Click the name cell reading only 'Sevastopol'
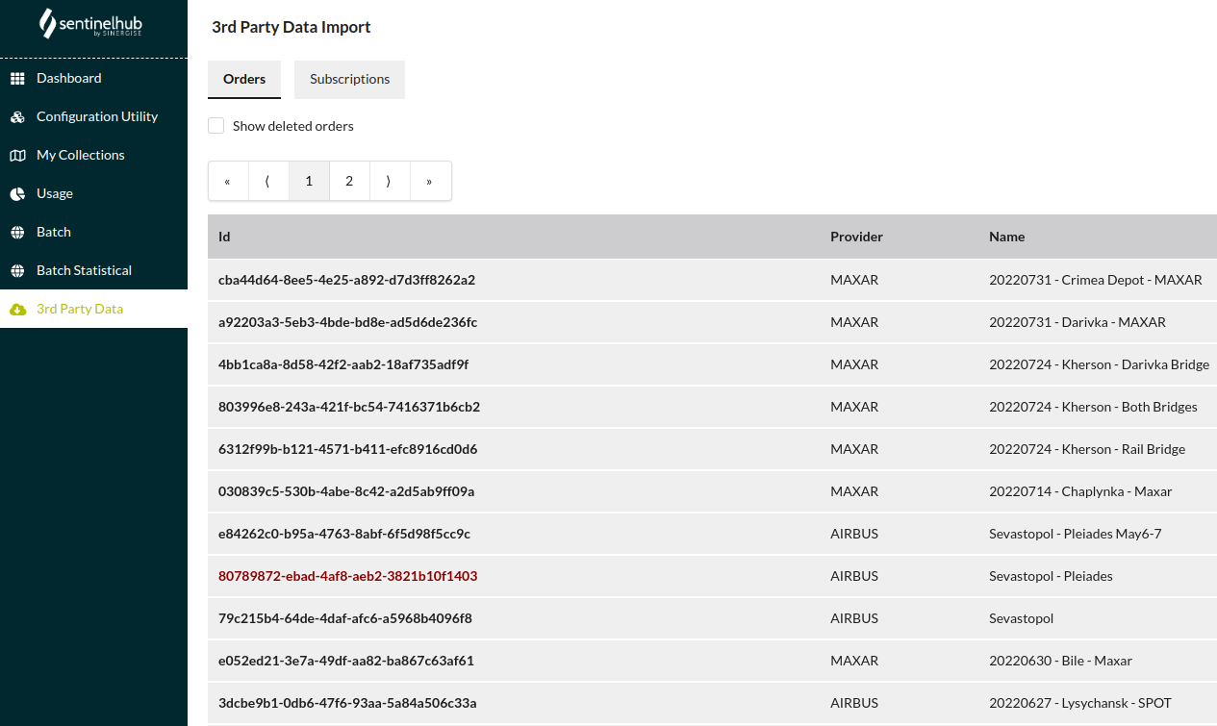This screenshot has width=1217, height=726. click(x=1022, y=618)
